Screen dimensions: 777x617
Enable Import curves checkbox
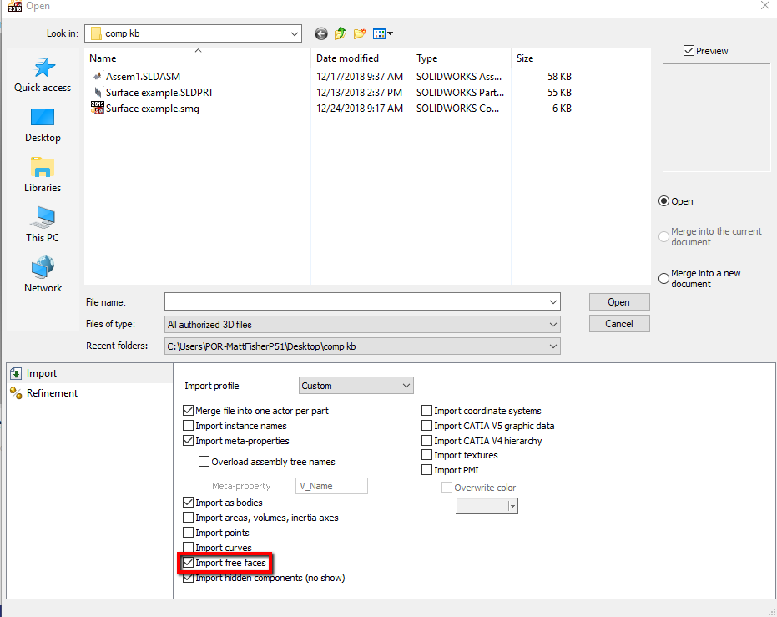[x=188, y=547]
